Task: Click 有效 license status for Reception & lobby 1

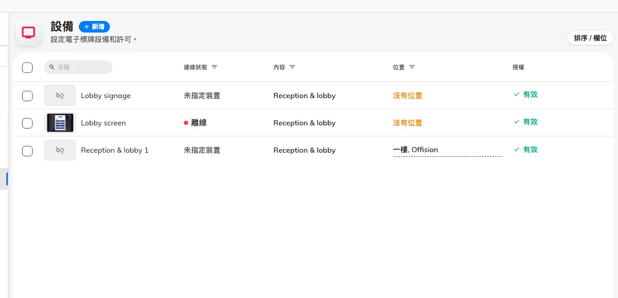Action: pyautogui.click(x=526, y=150)
